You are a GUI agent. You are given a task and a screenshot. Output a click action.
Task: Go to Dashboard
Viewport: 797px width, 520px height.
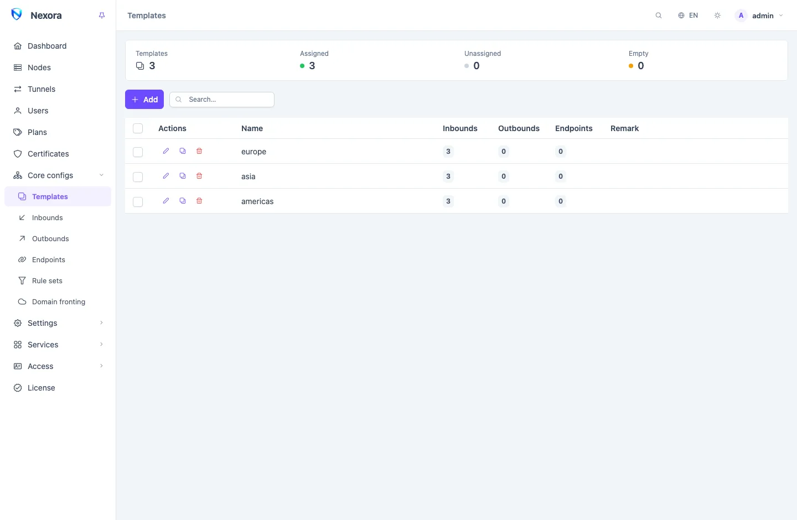tap(58, 46)
